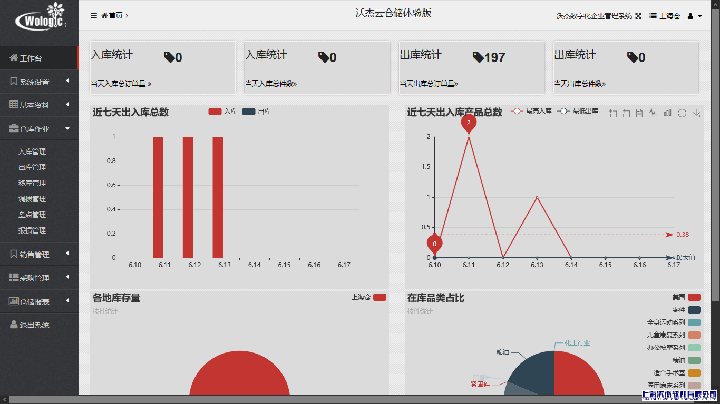Click the 销售管理 bookmark icon

pos(14,254)
